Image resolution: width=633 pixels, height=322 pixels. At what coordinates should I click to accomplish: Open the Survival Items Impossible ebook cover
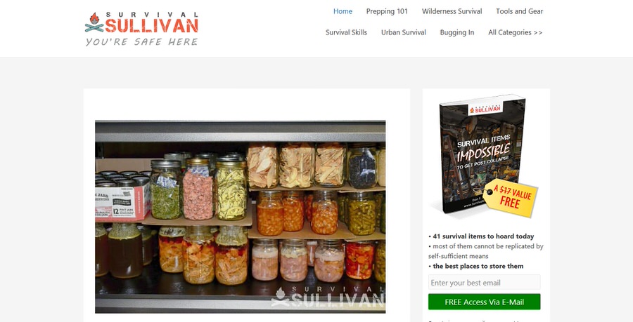[482, 154]
